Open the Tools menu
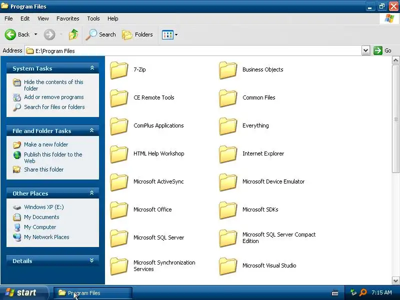Image resolution: width=400 pixels, height=300 pixels. point(93,18)
